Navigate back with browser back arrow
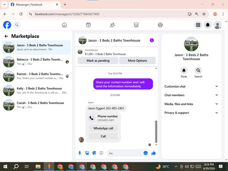The width and height of the screenshot is (228, 171). 5,14
